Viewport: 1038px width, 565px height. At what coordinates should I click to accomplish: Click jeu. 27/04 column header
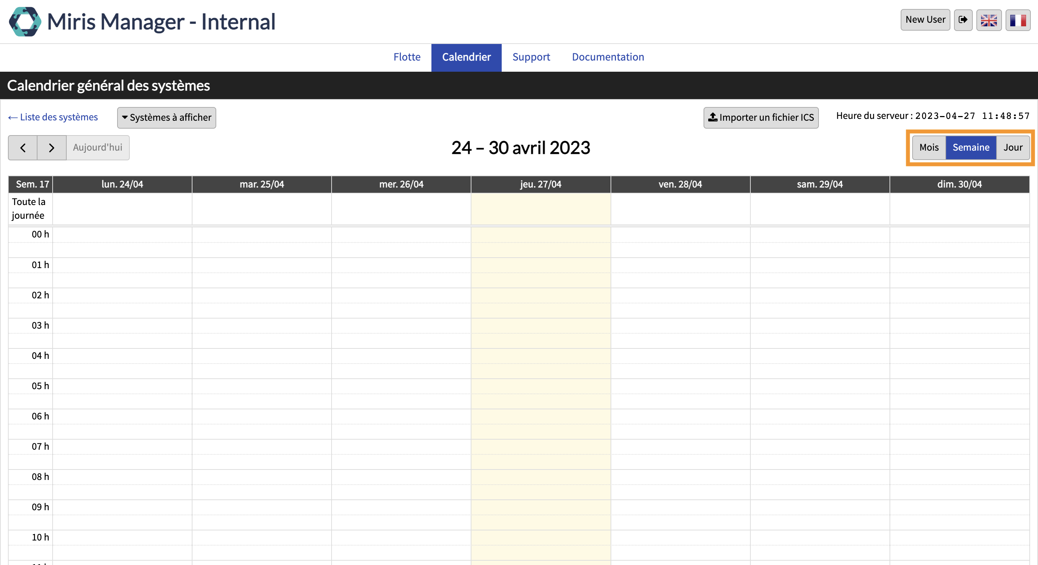(540, 184)
